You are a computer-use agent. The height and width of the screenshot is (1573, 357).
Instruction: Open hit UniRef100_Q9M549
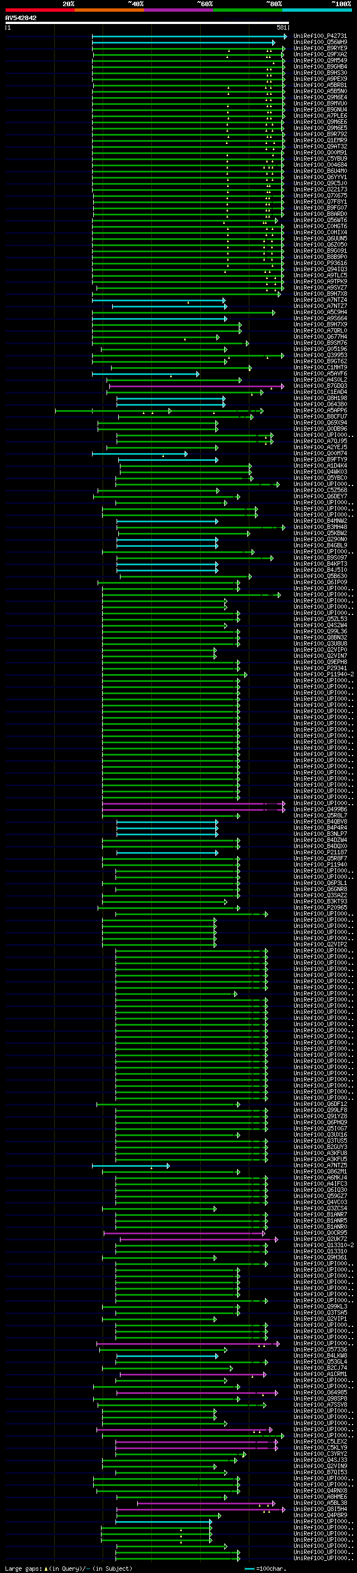(x=320, y=60)
